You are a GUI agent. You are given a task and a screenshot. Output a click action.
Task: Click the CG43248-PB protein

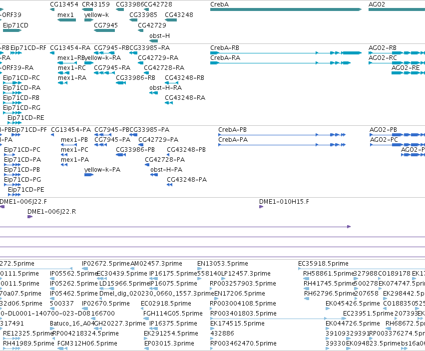[x=168, y=155]
